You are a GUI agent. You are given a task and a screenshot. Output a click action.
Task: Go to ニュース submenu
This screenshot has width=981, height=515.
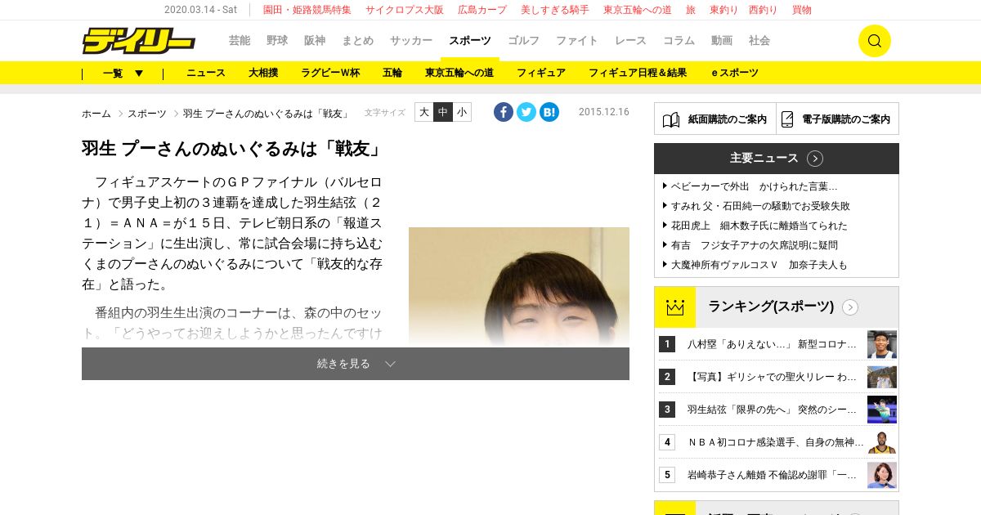point(206,73)
